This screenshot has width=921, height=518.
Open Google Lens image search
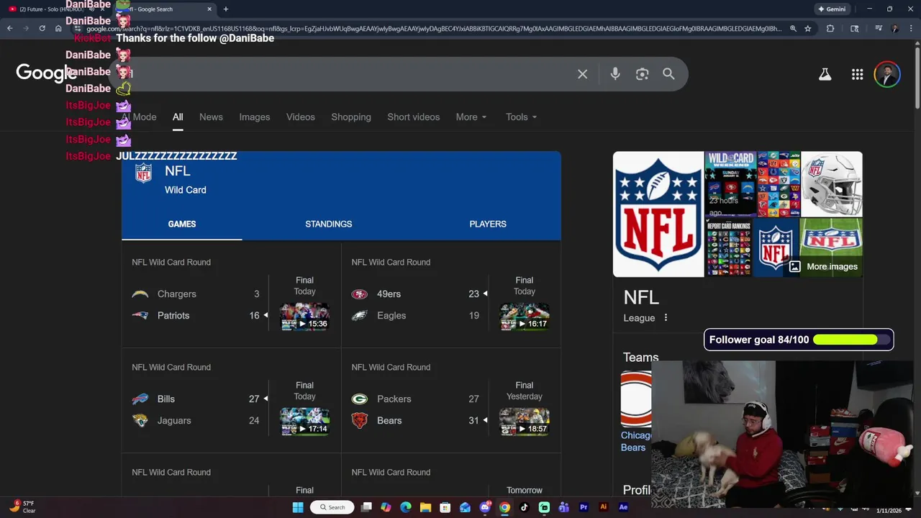coord(643,74)
